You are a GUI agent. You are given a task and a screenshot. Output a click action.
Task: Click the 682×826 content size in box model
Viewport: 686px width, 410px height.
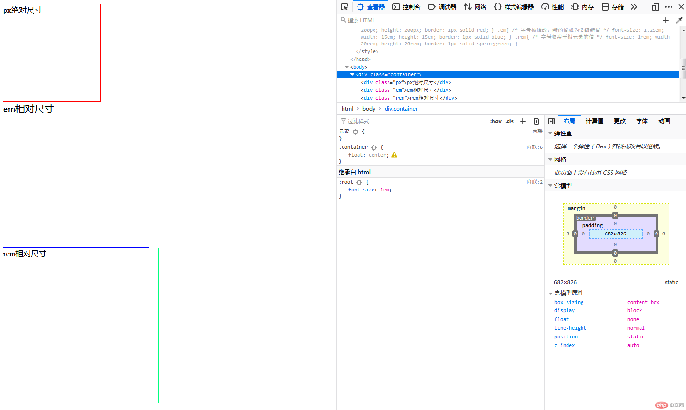615,234
